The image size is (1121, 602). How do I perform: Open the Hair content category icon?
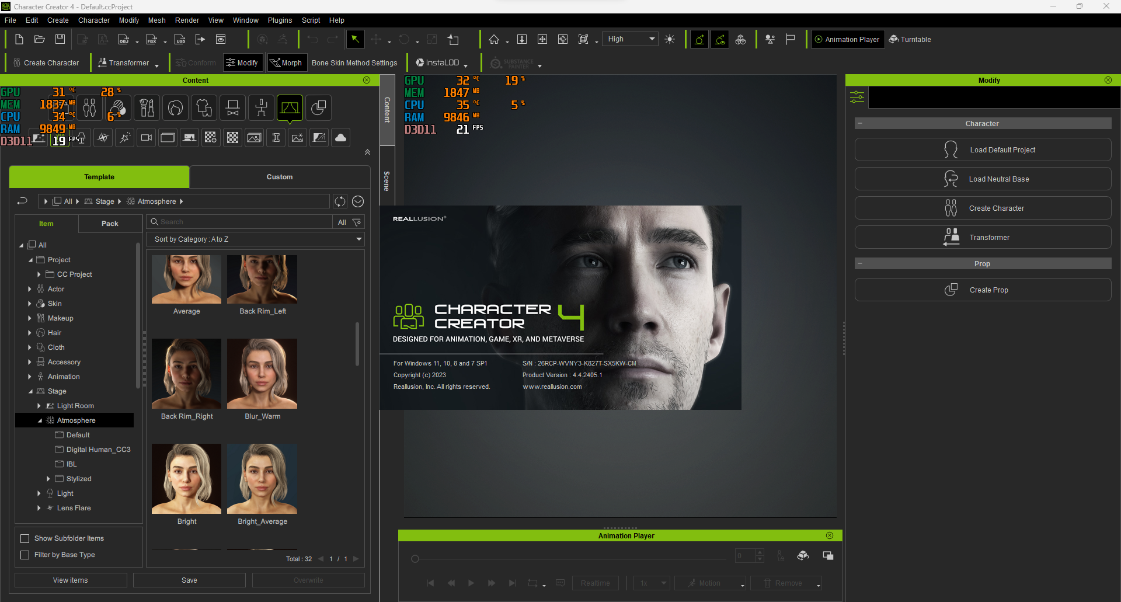pos(175,108)
